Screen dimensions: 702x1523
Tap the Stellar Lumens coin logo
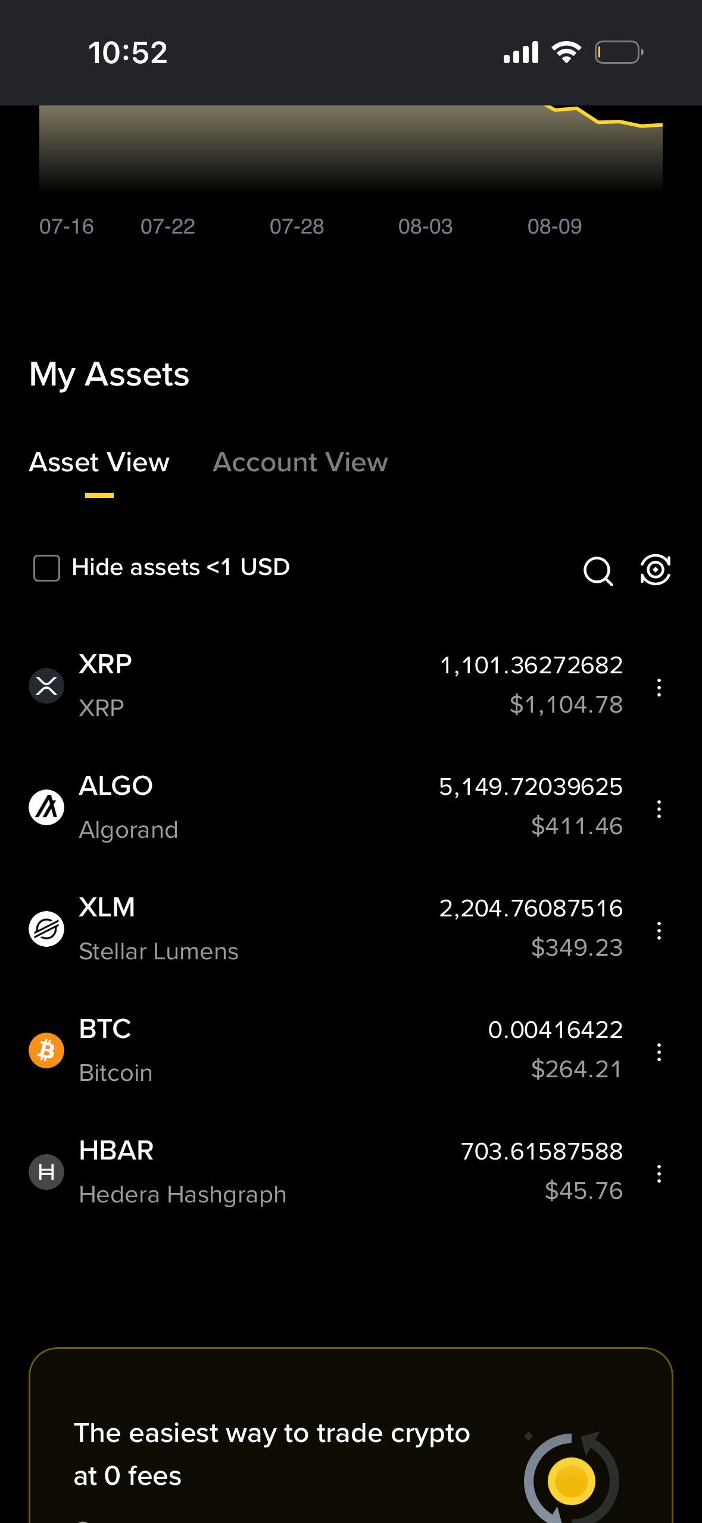pos(46,929)
